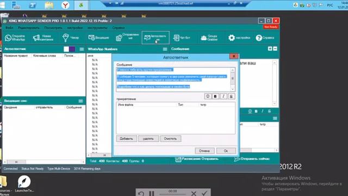Viewport: 348px width, 196px height.
Task: Apply bold in the Автоответчик dialog
Action: 215,96
